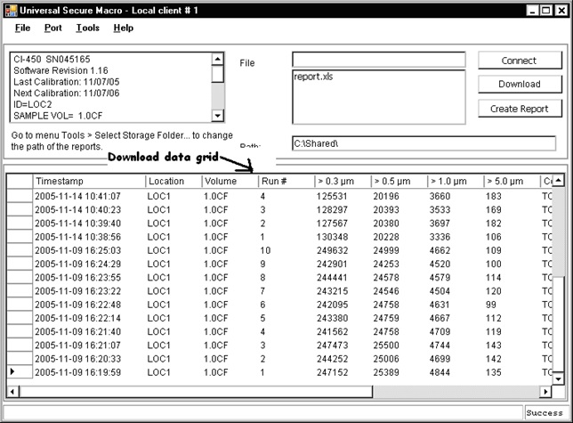Click the grid vertical scrollbar thumb
573x423 pixels.
point(558,325)
